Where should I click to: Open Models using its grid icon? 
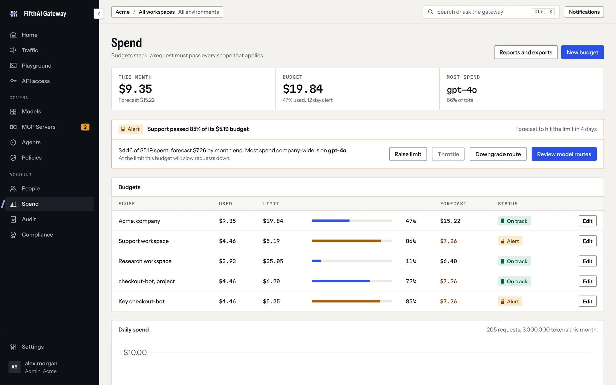tap(13, 112)
